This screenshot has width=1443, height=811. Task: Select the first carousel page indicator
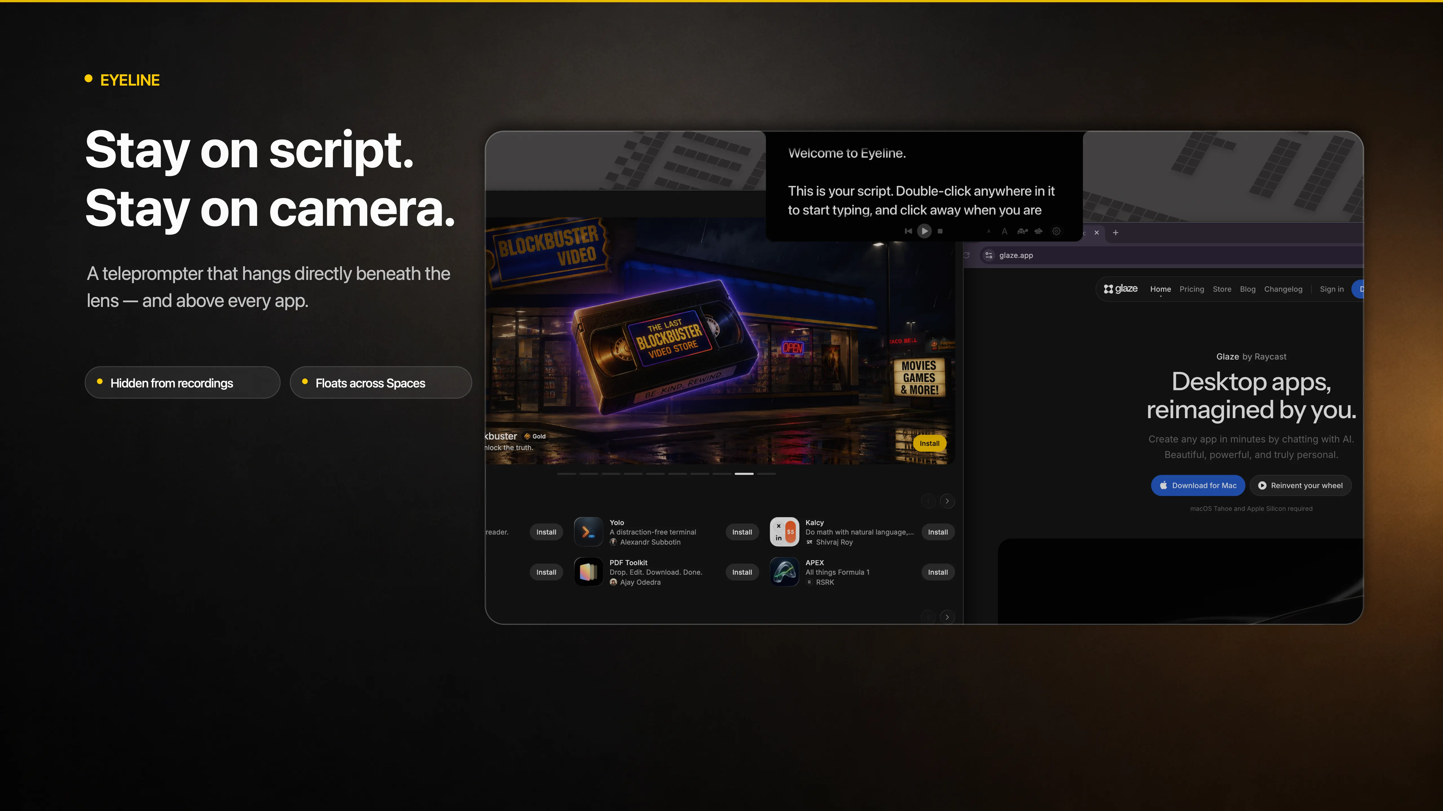point(566,473)
